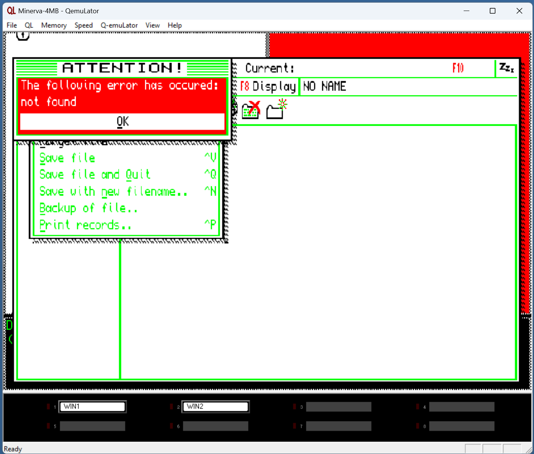Image resolution: width=534 pixels, height=454 pixels.
Task: Open the View menu
Action: [152, 25]
